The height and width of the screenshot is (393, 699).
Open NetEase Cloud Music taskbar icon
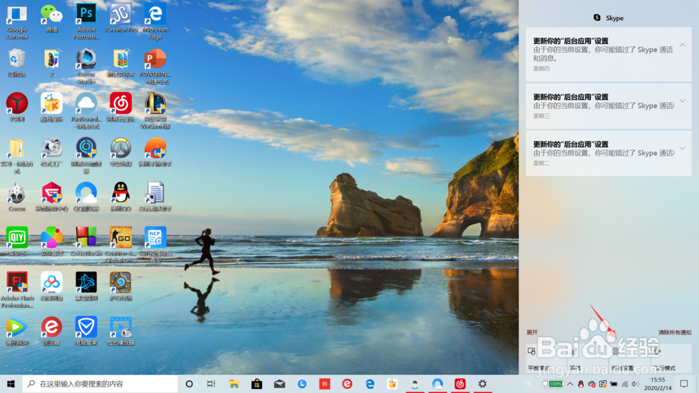pos(460,384)
